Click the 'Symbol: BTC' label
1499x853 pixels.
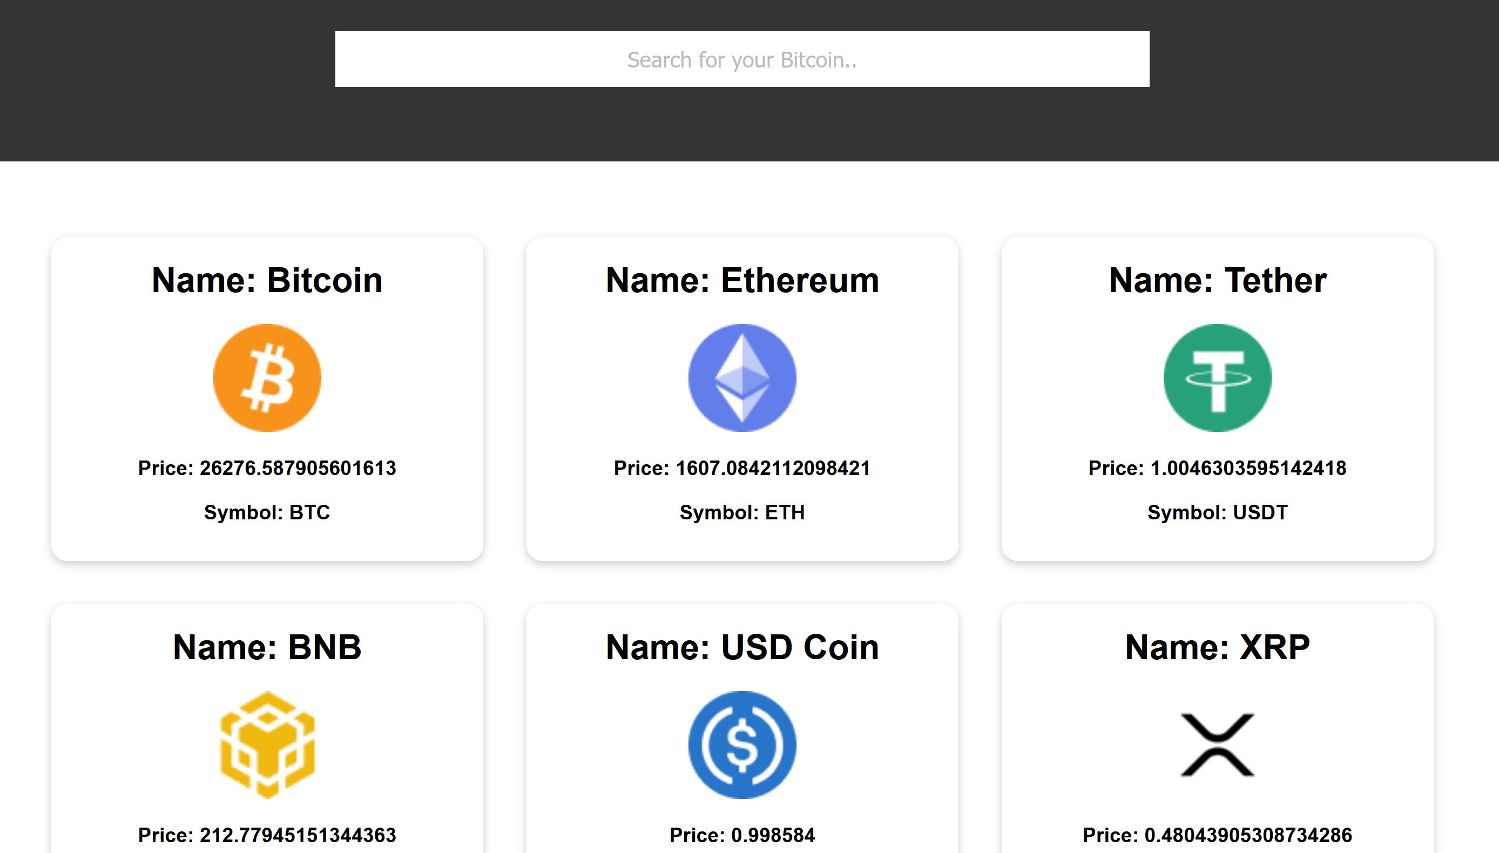pos(267,513)
